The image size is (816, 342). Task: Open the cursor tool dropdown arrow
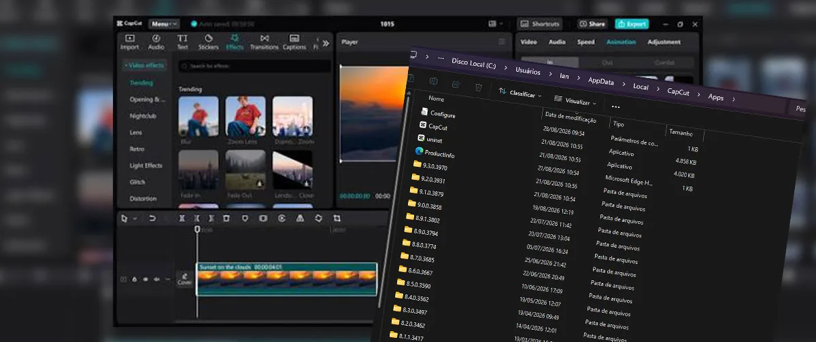[135, 219]
